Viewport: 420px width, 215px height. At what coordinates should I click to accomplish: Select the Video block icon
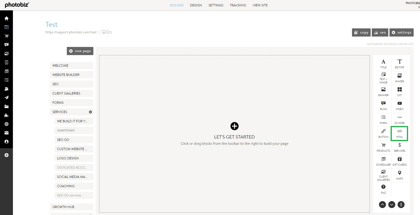pos(399,105)
